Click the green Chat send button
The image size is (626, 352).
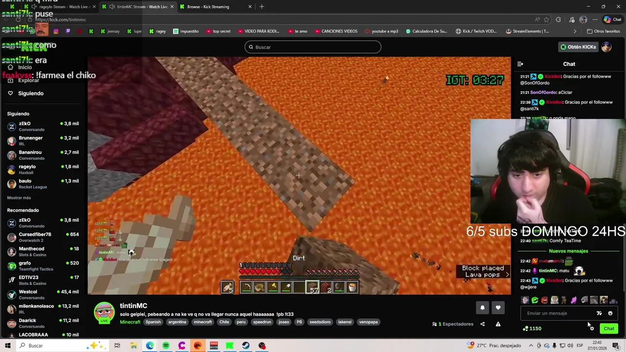609,329
